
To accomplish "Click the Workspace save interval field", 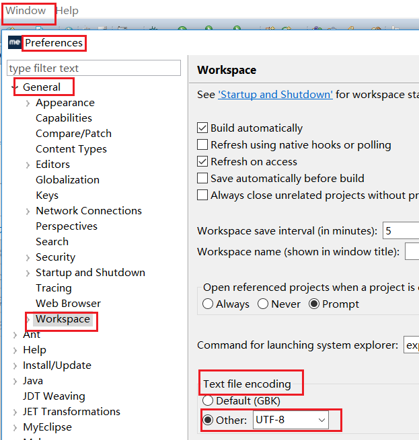I will tap(401, 230).
